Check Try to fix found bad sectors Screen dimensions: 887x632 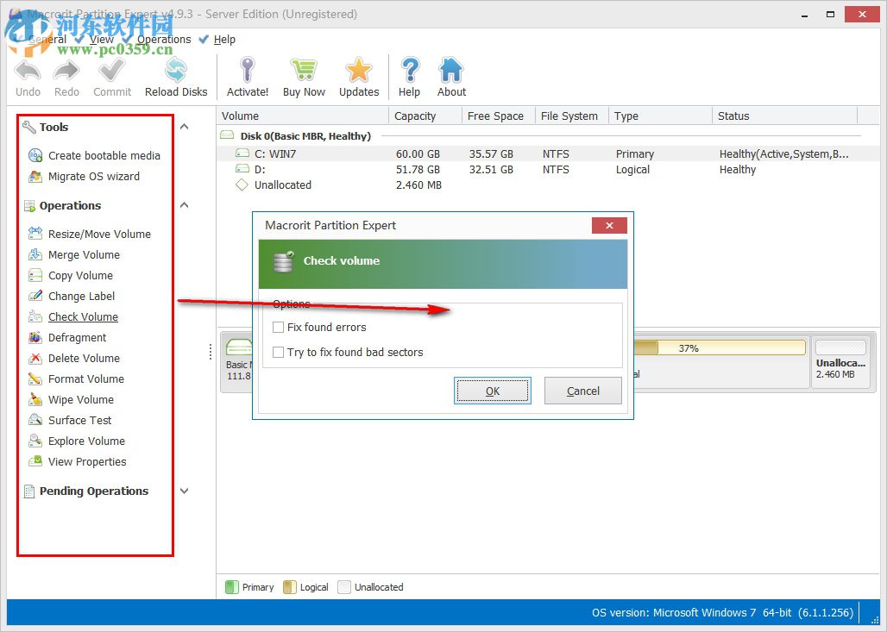click(280, 353)
